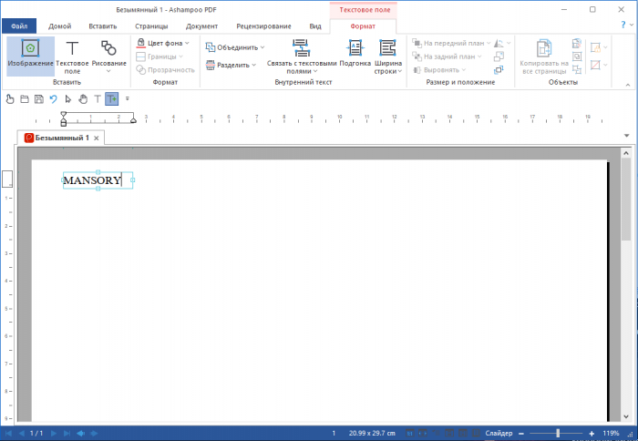Expand the Объединить dropdown
Screen dimensions: 638x441
pos(262,46)
